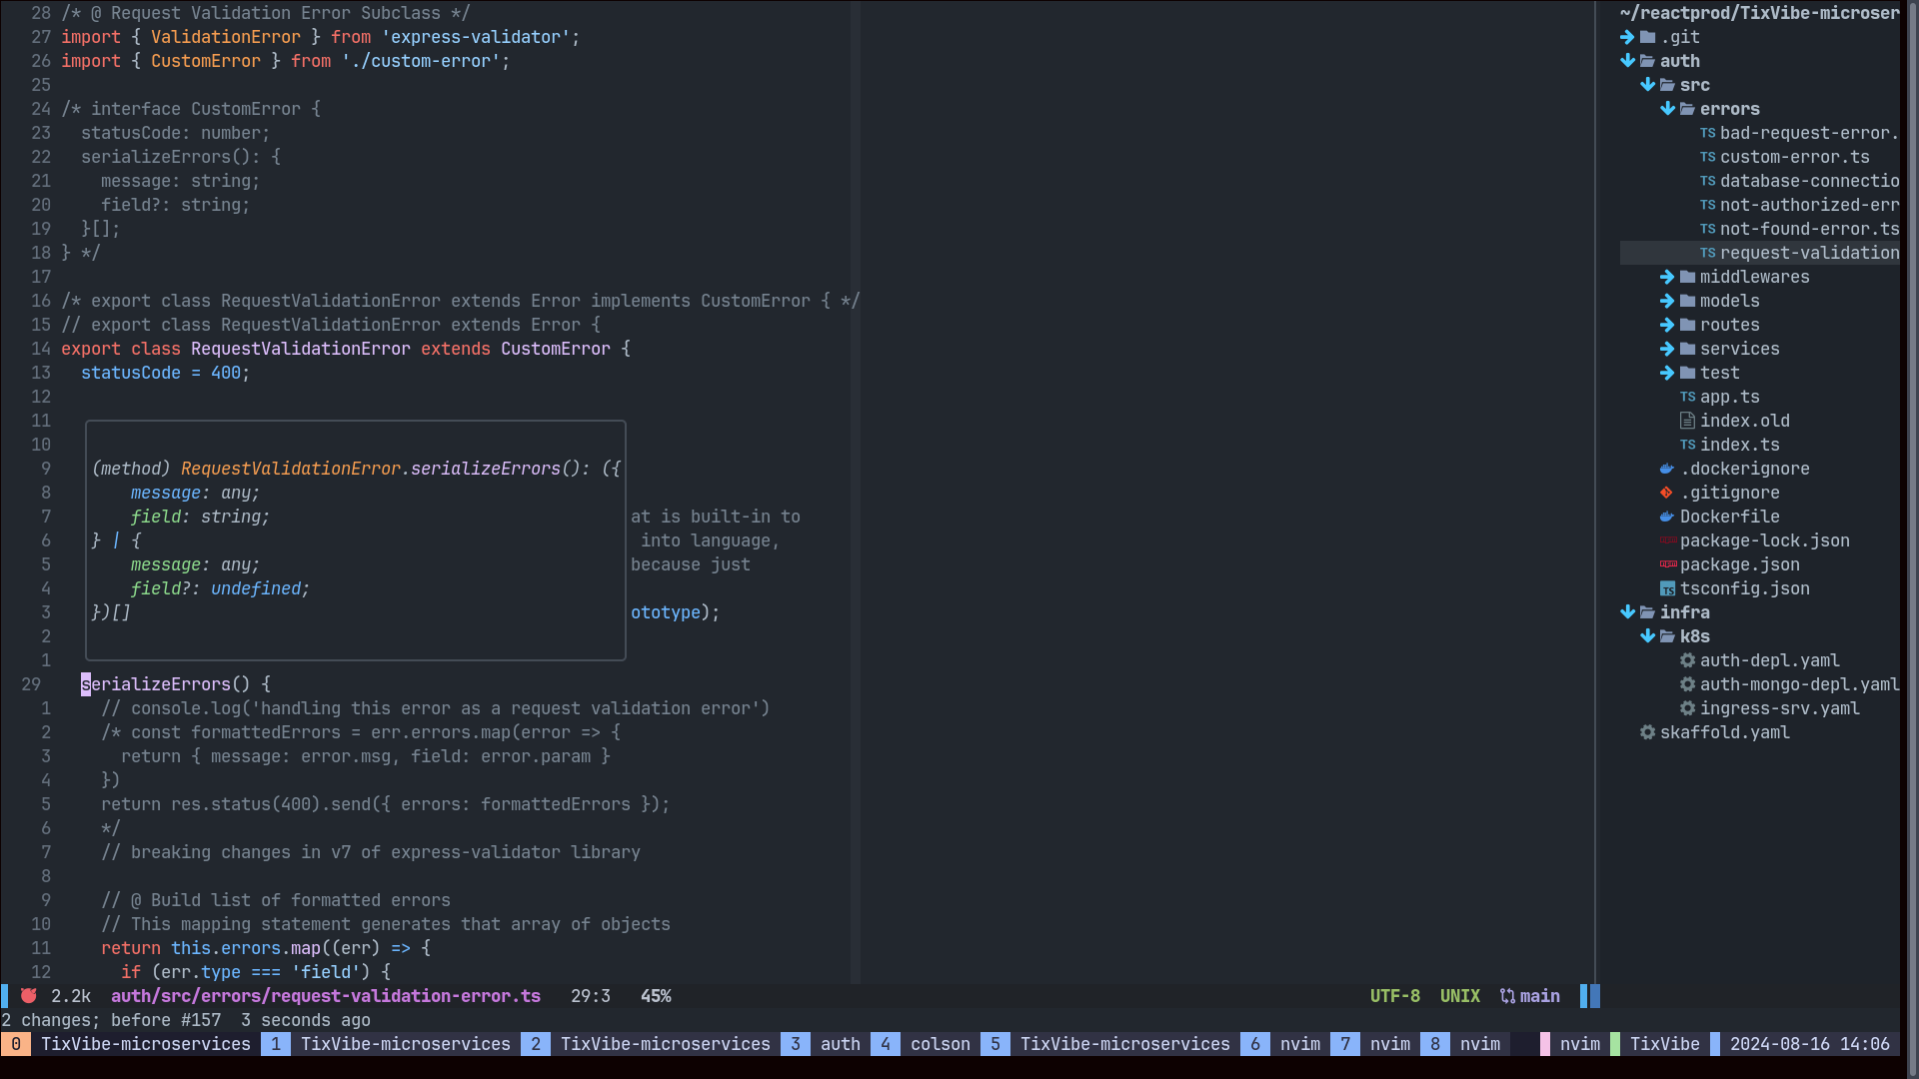Click the document icon beside index.old
This screenshot has height=1079, width=1919.
1687,421
